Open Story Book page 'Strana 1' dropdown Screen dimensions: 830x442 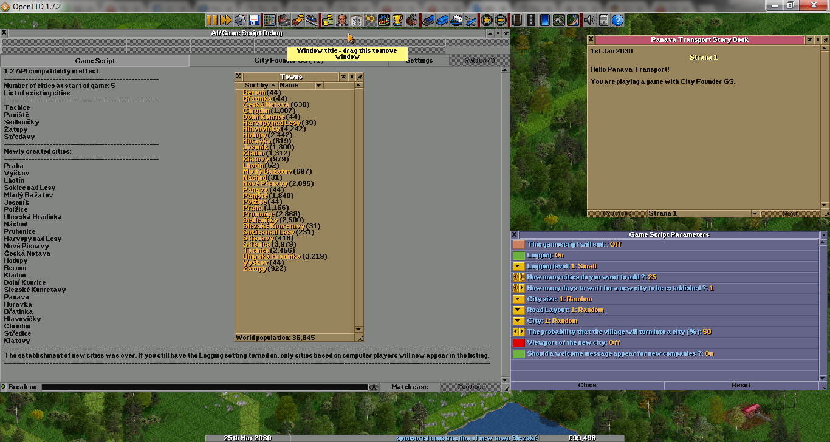click(x=704, y=213)
